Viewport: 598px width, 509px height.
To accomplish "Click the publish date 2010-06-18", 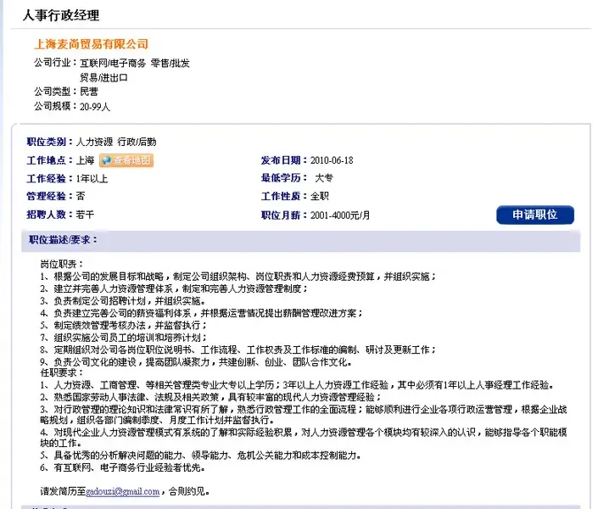I will (332, 160).
